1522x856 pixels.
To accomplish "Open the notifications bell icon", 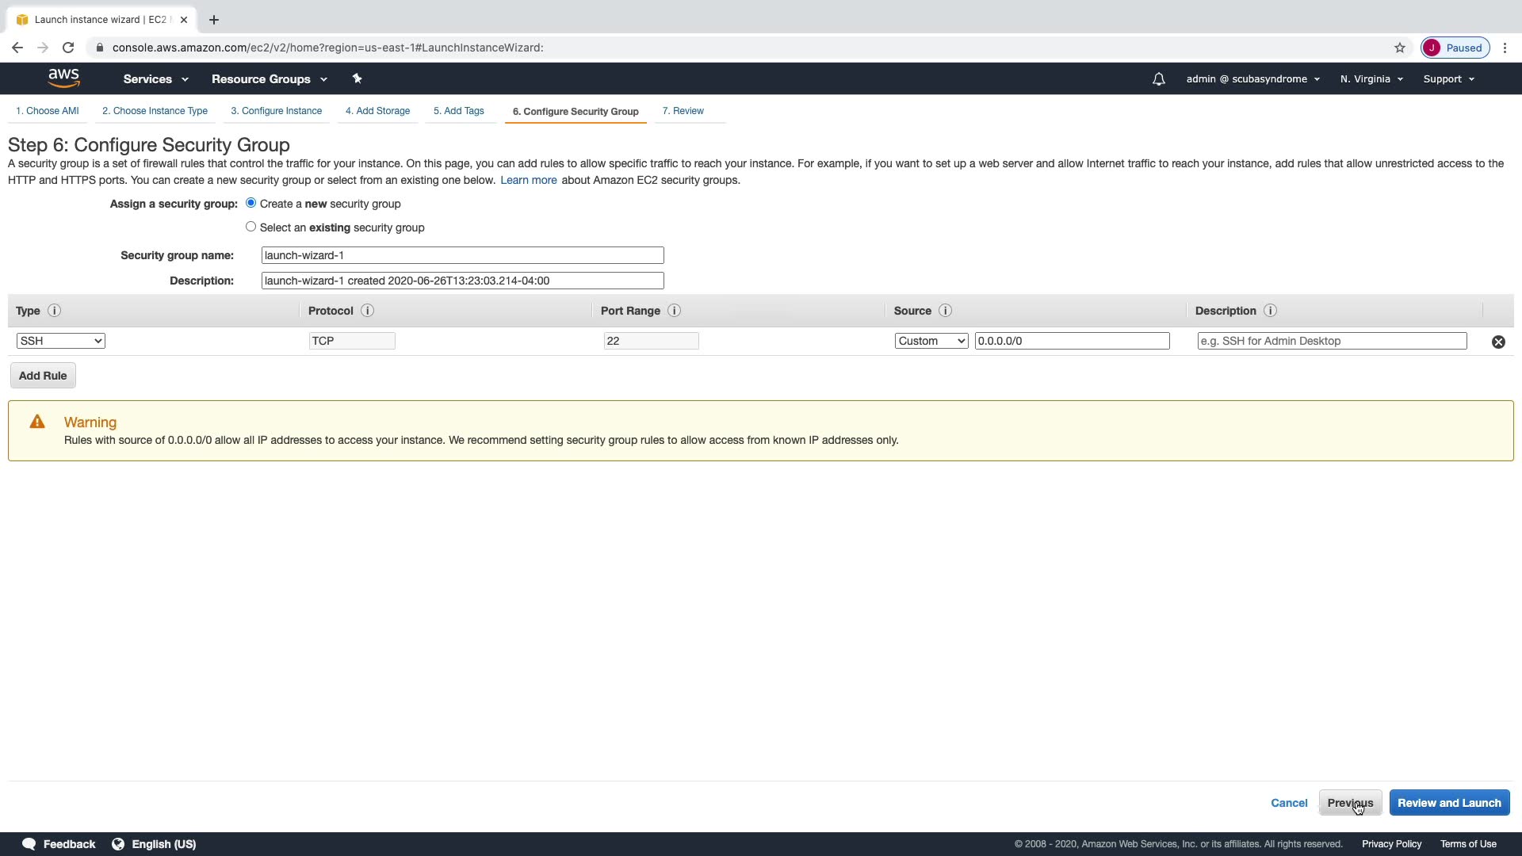I will pyautogui.click(x=1158, y=79).
